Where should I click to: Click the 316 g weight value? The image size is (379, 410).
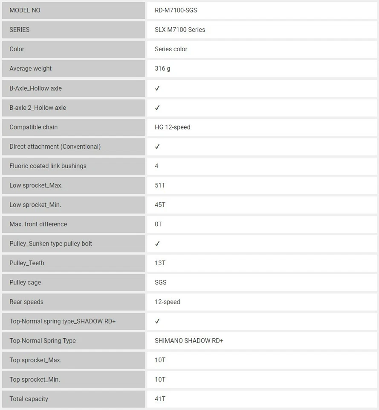[162, 68]
